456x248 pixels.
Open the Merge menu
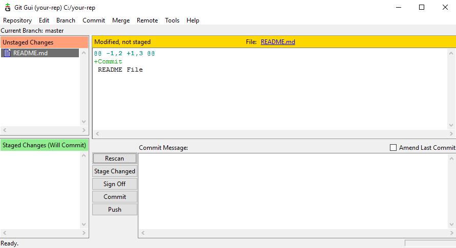[121, 20]
